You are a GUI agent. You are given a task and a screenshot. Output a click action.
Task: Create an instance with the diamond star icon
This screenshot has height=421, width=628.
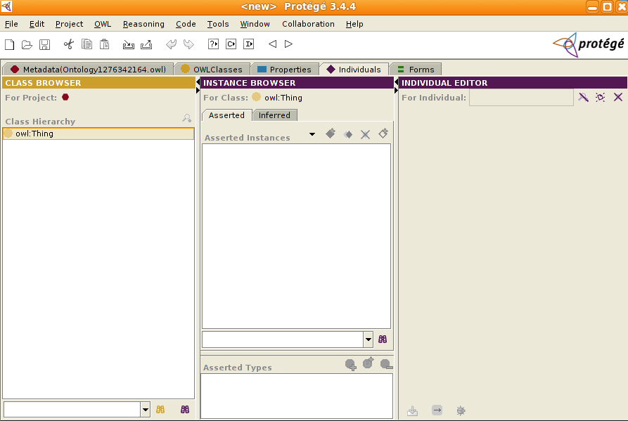[x=331, y=134]
